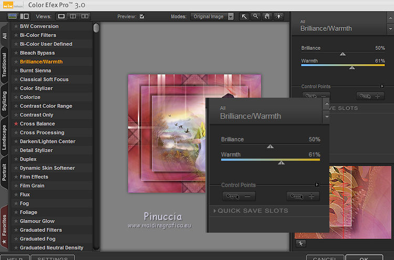Toggle the Preview checkbox
The height and width of the screenshot is (260, 394).
(x=142, y=16)
